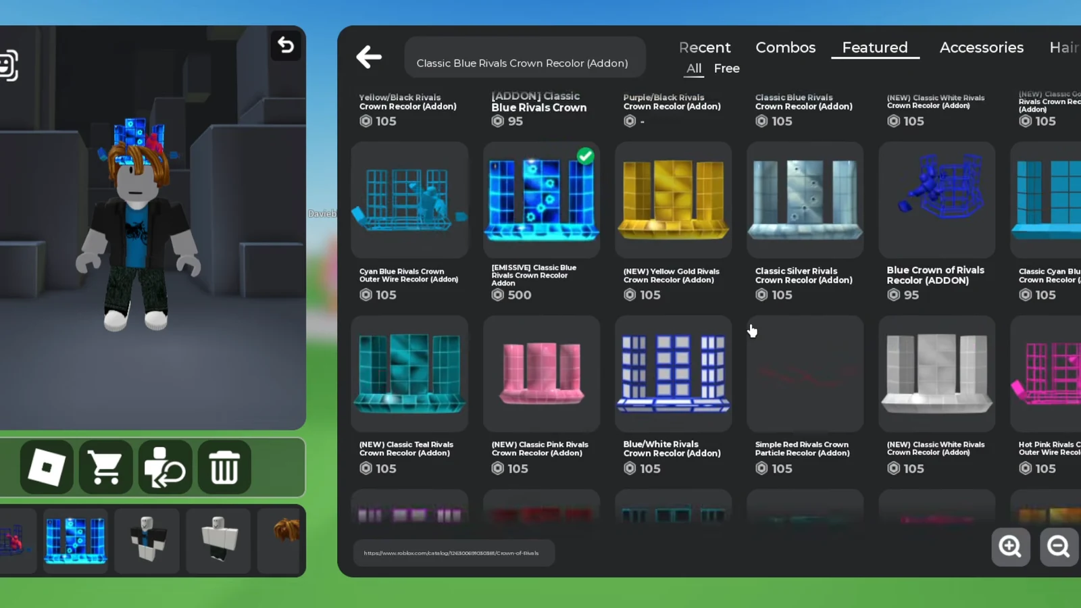This screenshot has height=608, width=1081.
Task: Zoom out with the magnifier minus icon
Action: point(1059,546)
